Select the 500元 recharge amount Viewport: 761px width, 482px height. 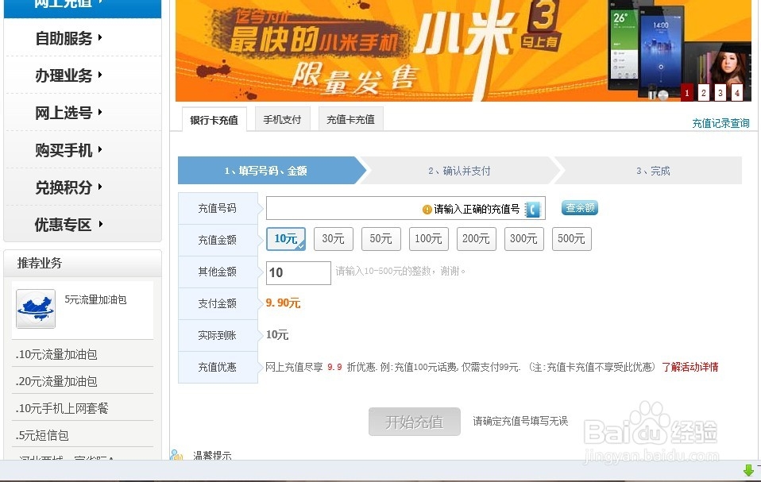[572, 238]
